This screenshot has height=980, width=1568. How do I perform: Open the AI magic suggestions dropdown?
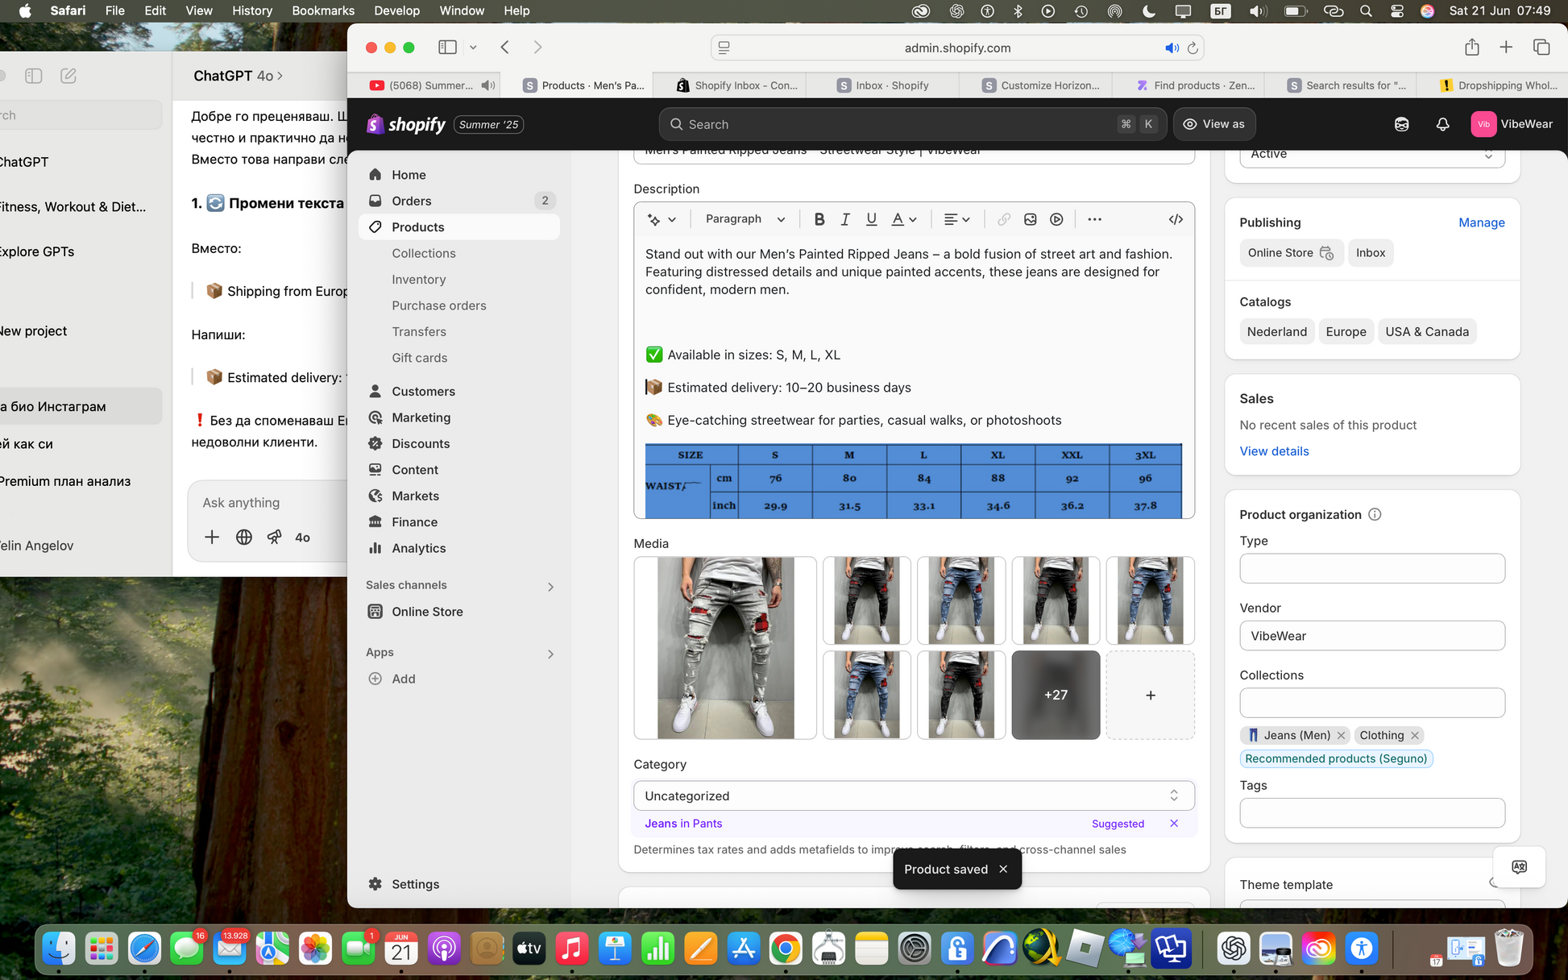(662, 219)
